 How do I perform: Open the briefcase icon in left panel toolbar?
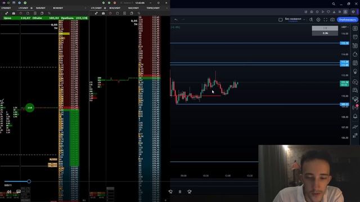13,13
